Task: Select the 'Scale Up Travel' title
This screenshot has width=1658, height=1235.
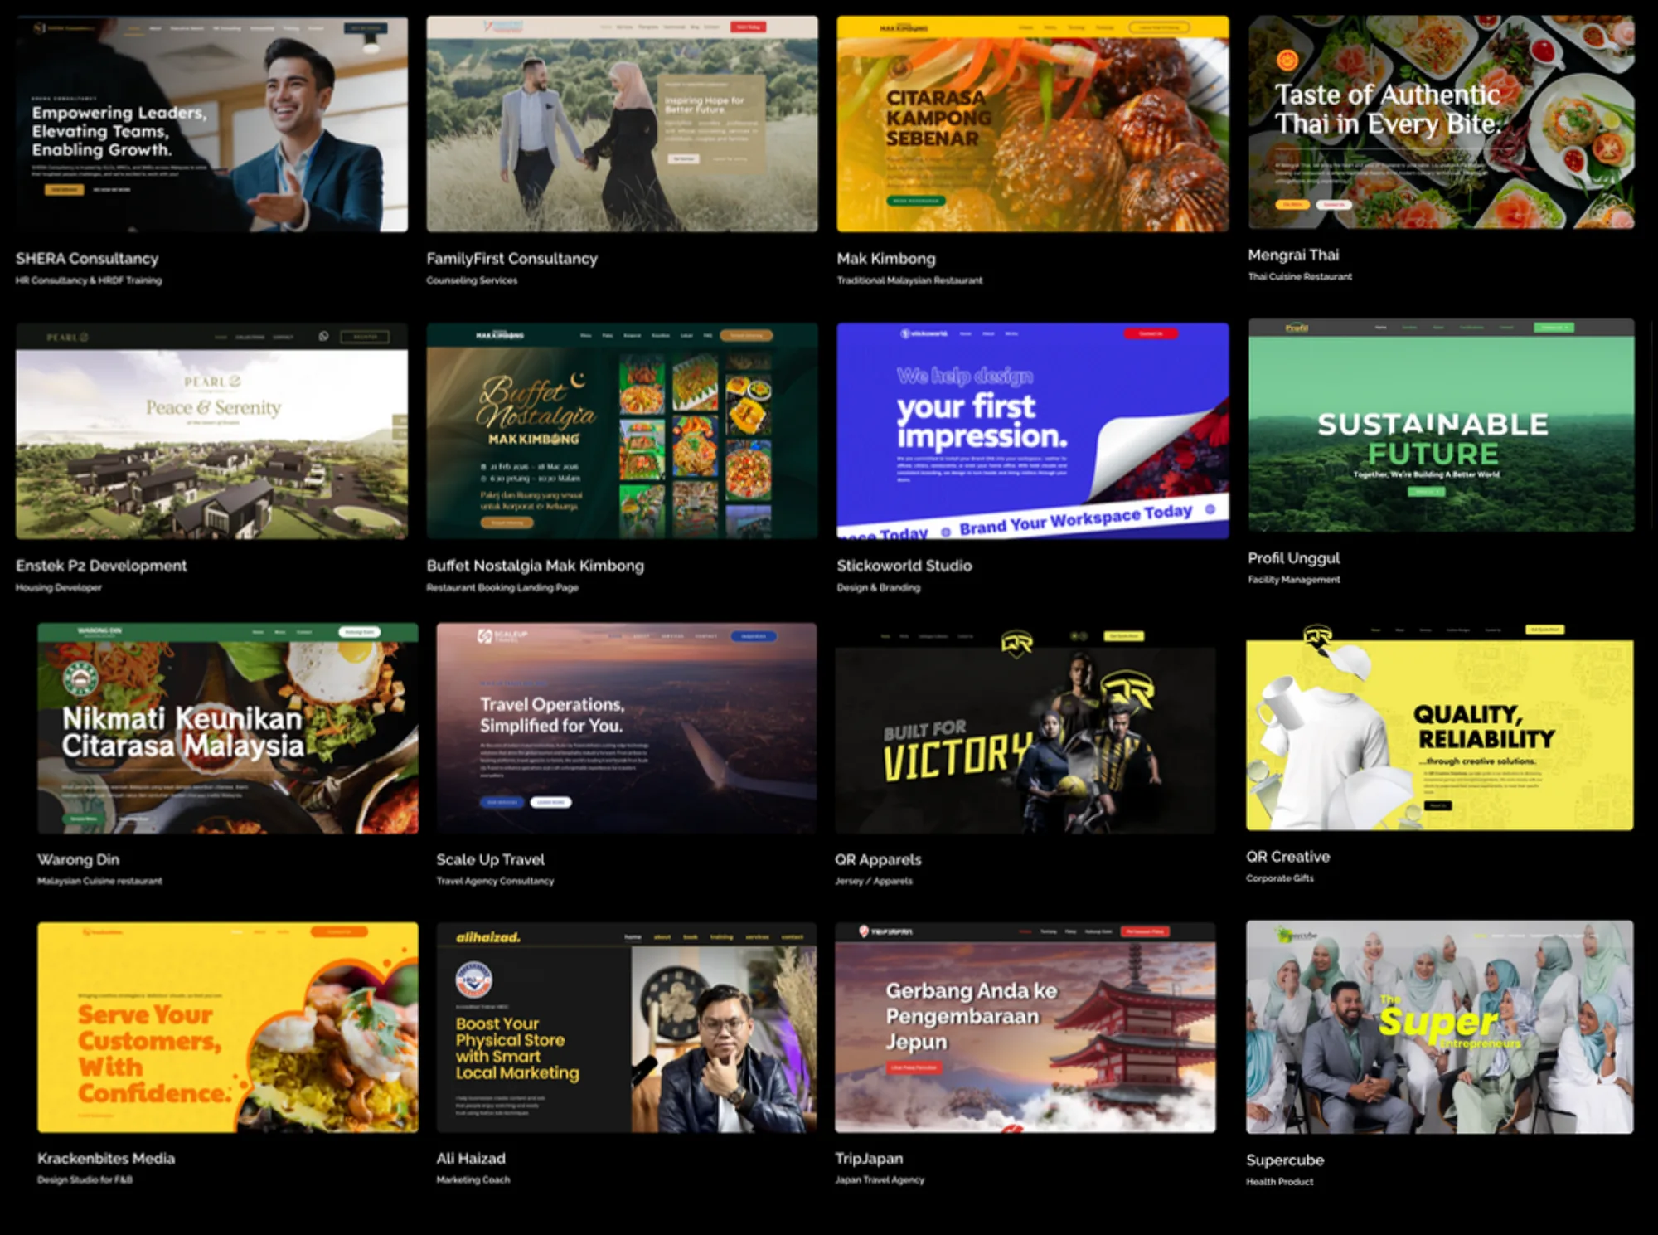Action: point(491,860)
